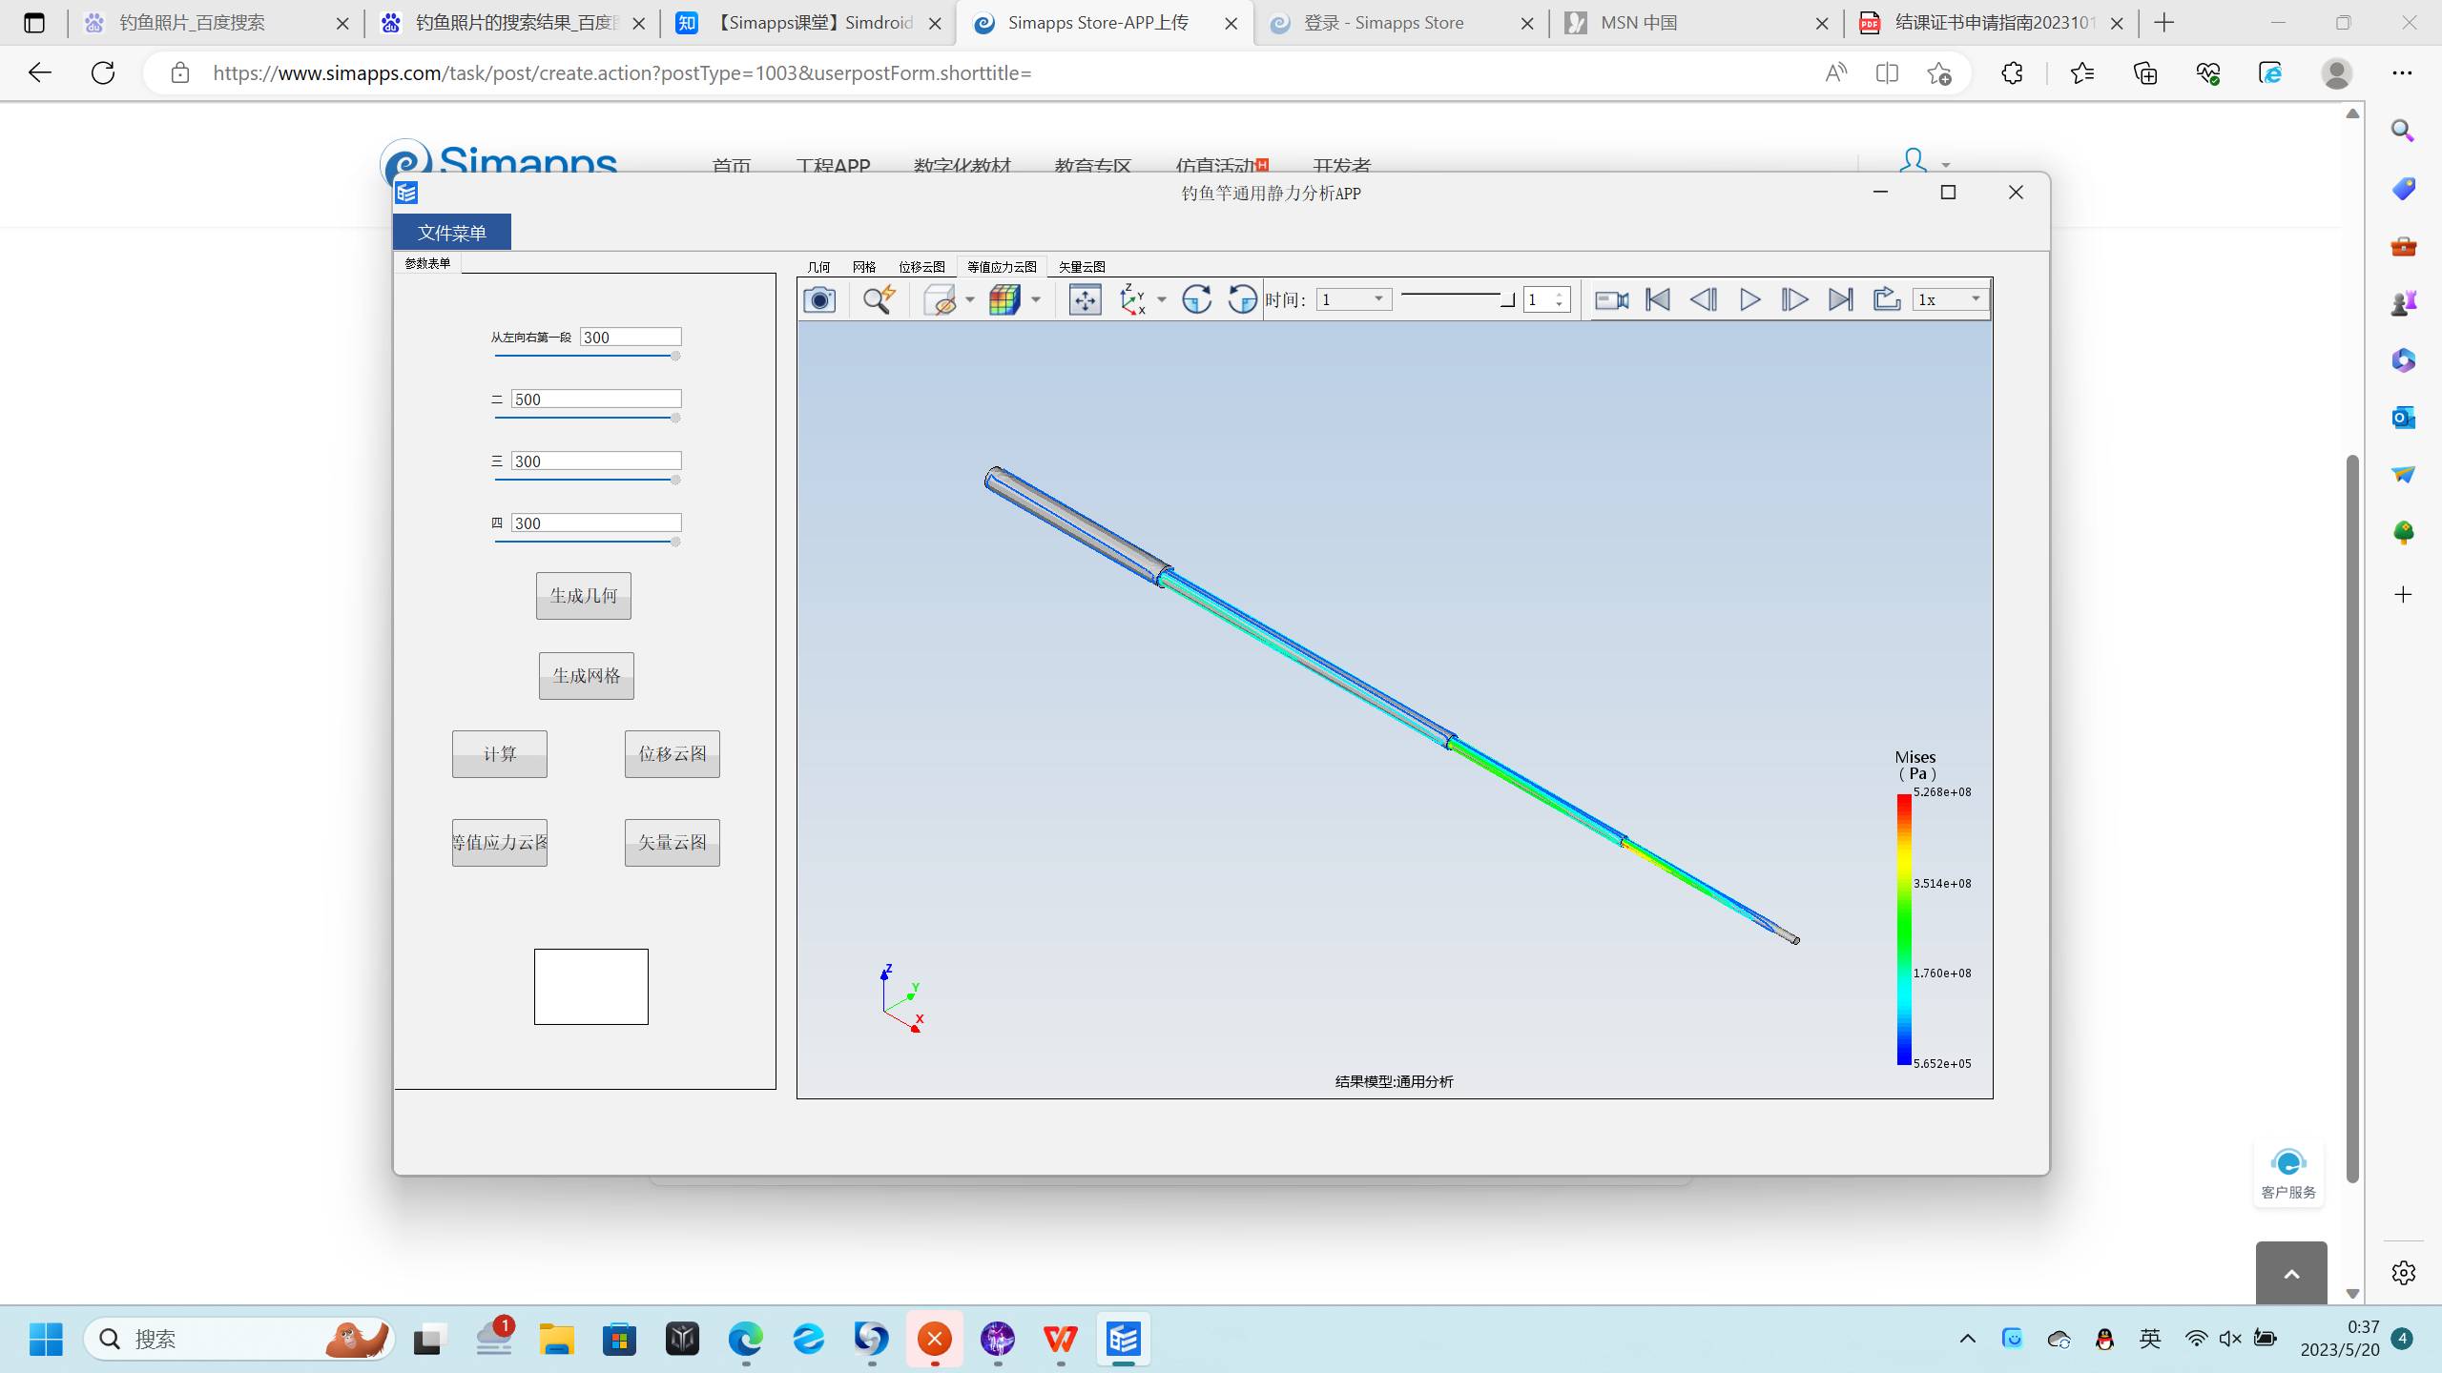Image resolution: width=2442 pixels, height=1373 pixels.
Task: Switch to the 几何 tab
Action: [x=818, y=267]
